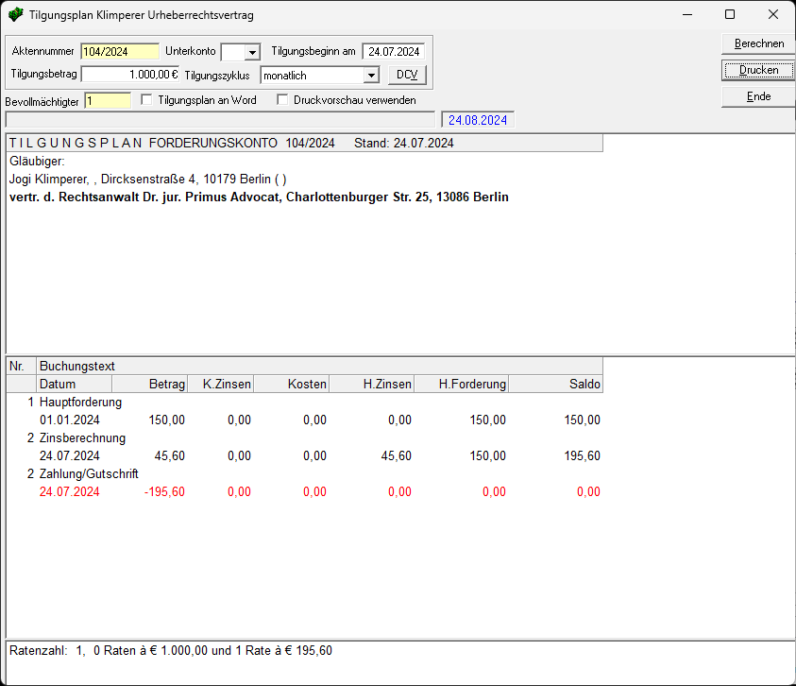Screen dimensions: 796x686
Task: Minimize the Tilgungsplan window
Action: [687, 14]
